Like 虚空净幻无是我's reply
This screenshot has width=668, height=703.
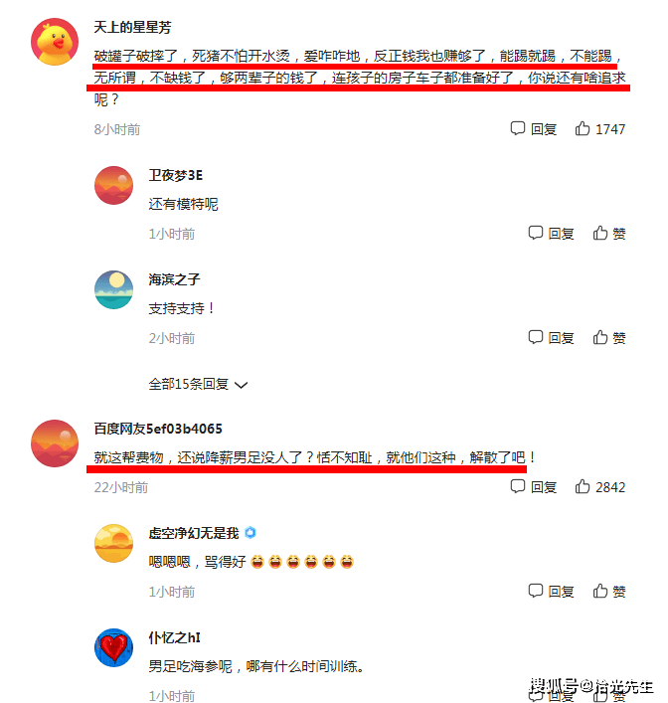pyautogui.click(x=608, y=592)
